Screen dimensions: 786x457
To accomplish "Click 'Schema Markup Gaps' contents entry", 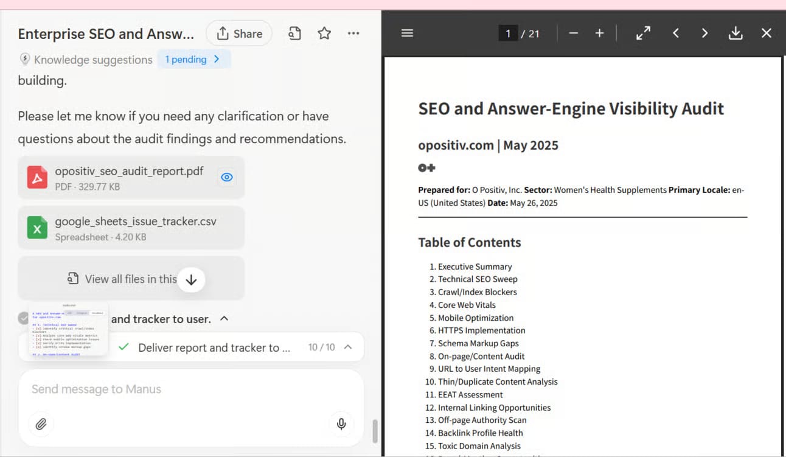I will pyautogui.click(x=478, y=343).
